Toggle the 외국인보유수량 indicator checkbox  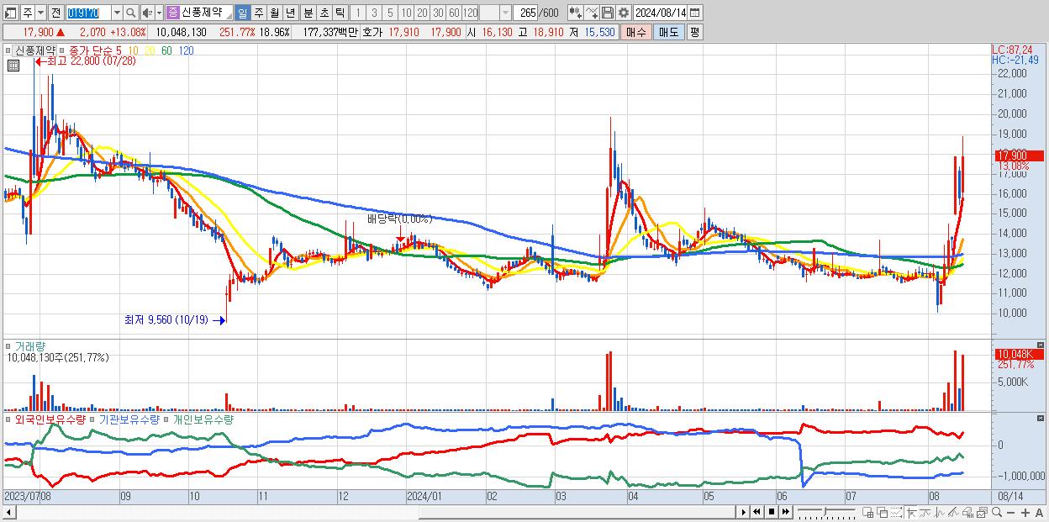pos(8,419)
